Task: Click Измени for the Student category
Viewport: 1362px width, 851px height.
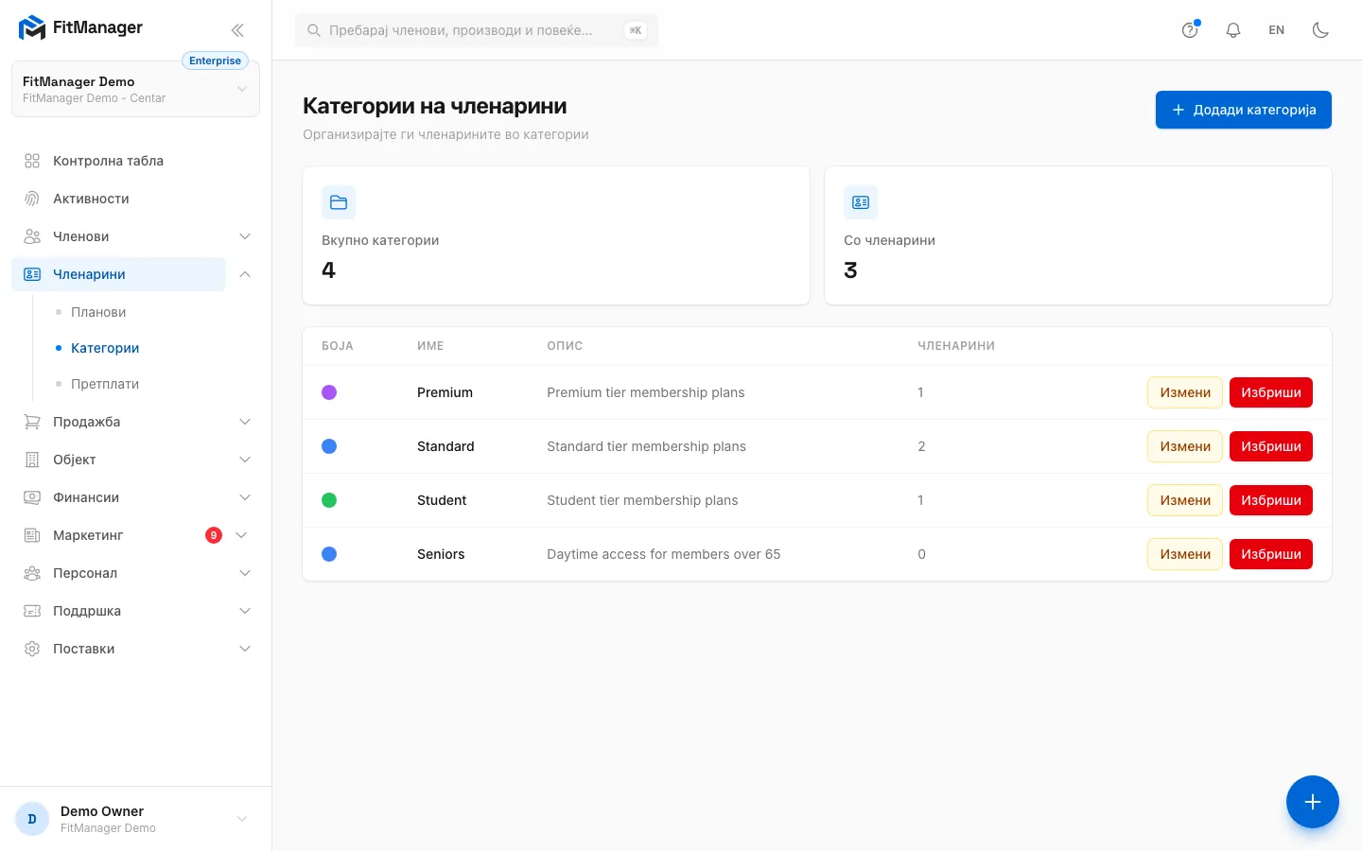Action: coord(1185,500)
